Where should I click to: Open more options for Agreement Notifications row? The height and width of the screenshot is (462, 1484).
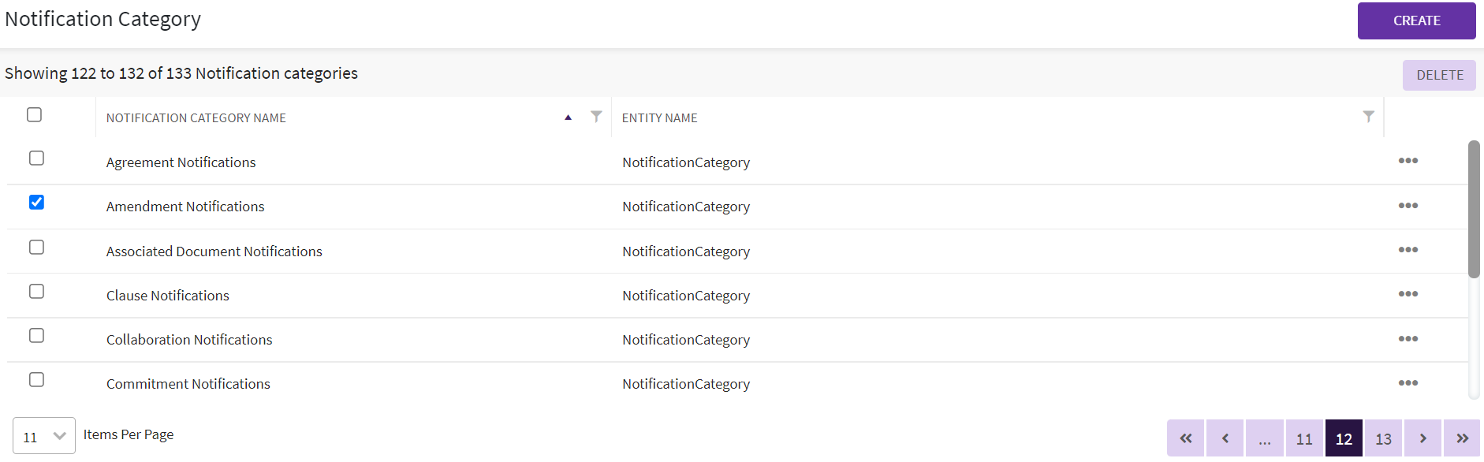coord(1408,161)
